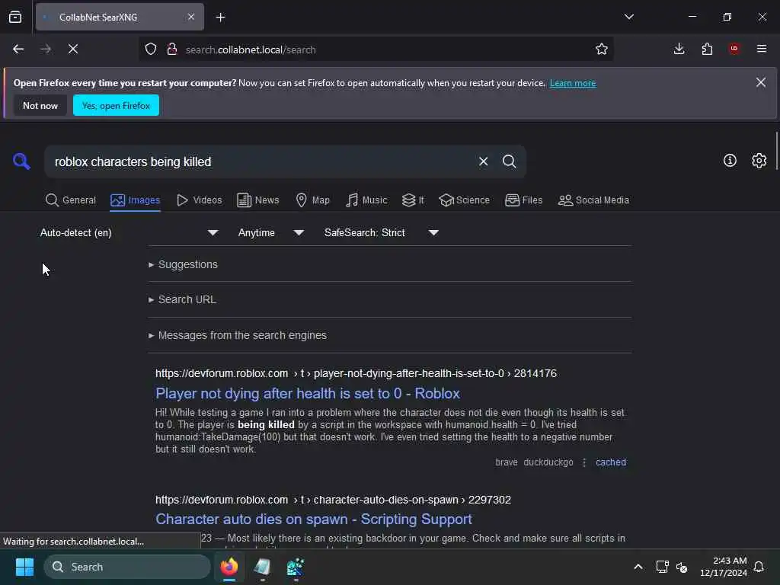View site security lock info

click(172, 50)
